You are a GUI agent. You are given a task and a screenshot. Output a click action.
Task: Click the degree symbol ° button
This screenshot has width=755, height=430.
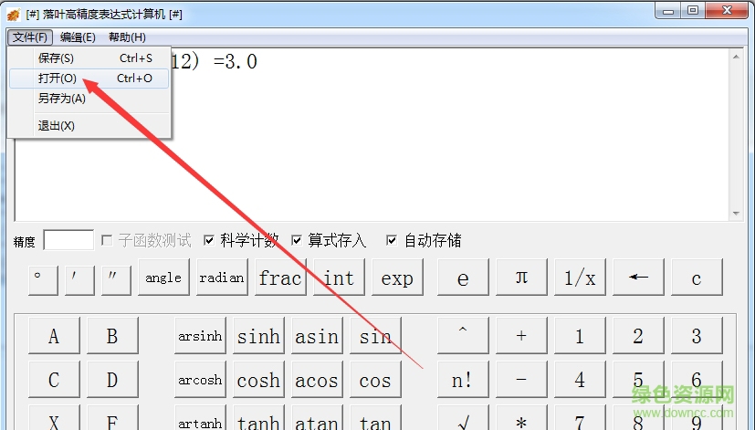pos(43,280)
